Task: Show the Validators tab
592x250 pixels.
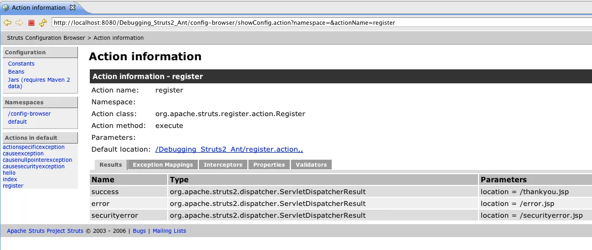Action: [x=311, y=165]
